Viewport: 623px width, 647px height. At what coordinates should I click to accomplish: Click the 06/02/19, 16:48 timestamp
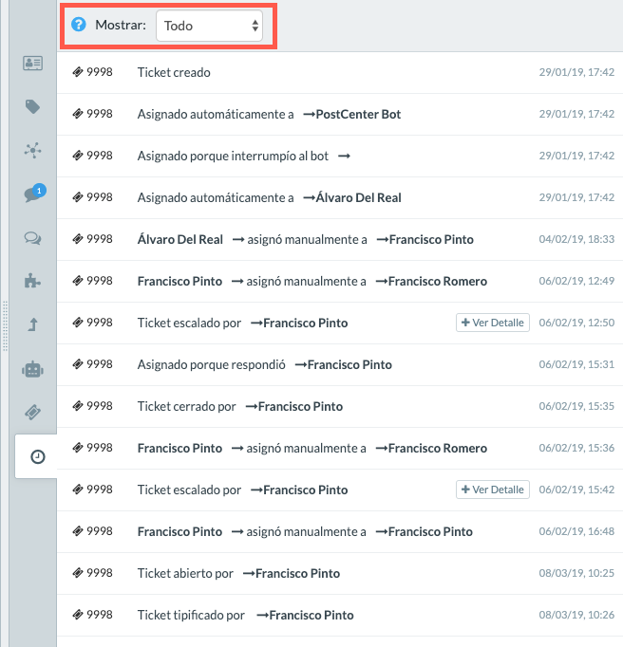pos(576,531)
